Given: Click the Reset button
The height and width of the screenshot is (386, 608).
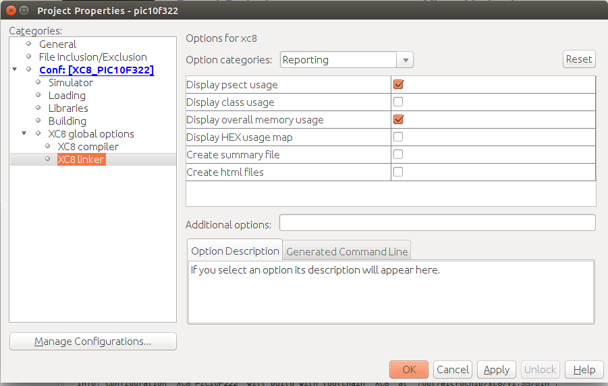Looking at the screenshot, I should pyautogui.click(x=578, y=59).
